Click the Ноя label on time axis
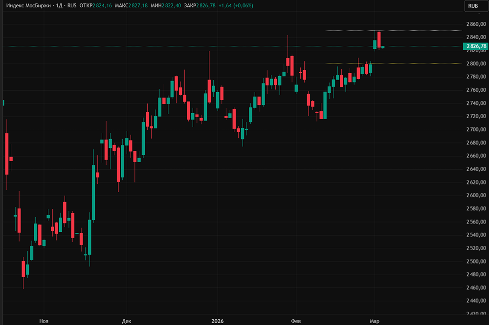The width and height of the screenshot is (489, 325). pos(44,321)
